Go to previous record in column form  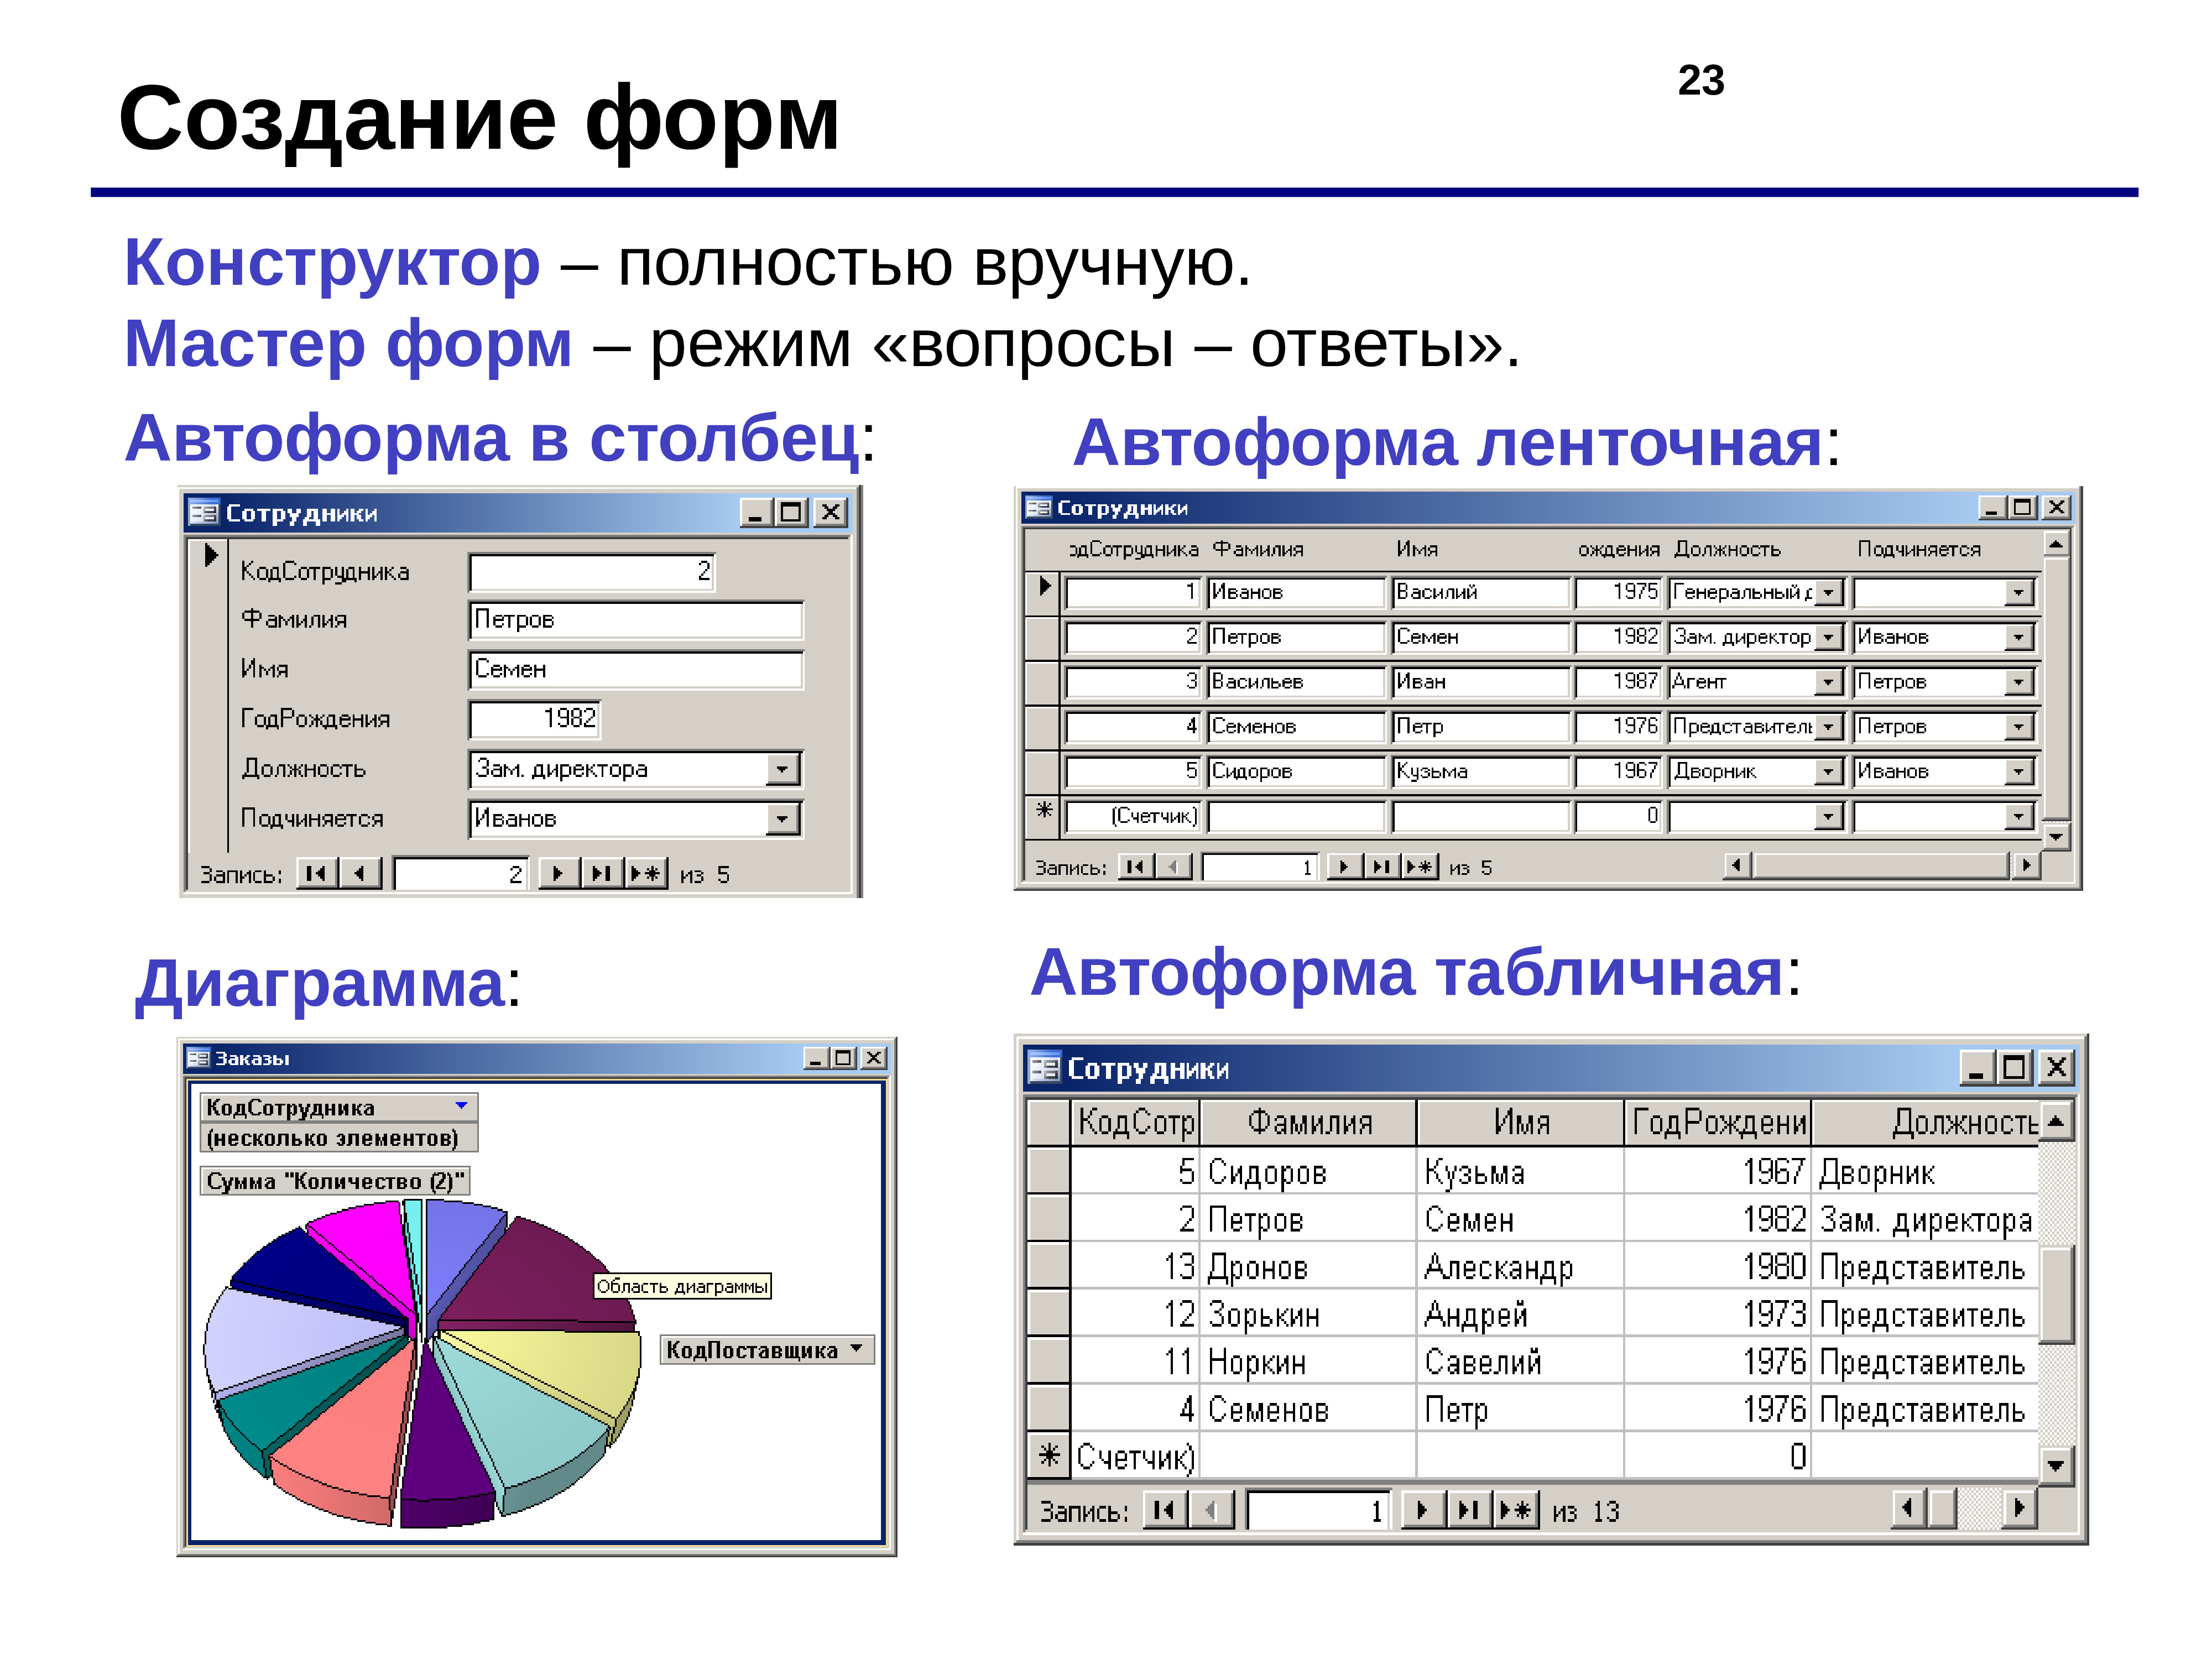[x=360, y=874]
